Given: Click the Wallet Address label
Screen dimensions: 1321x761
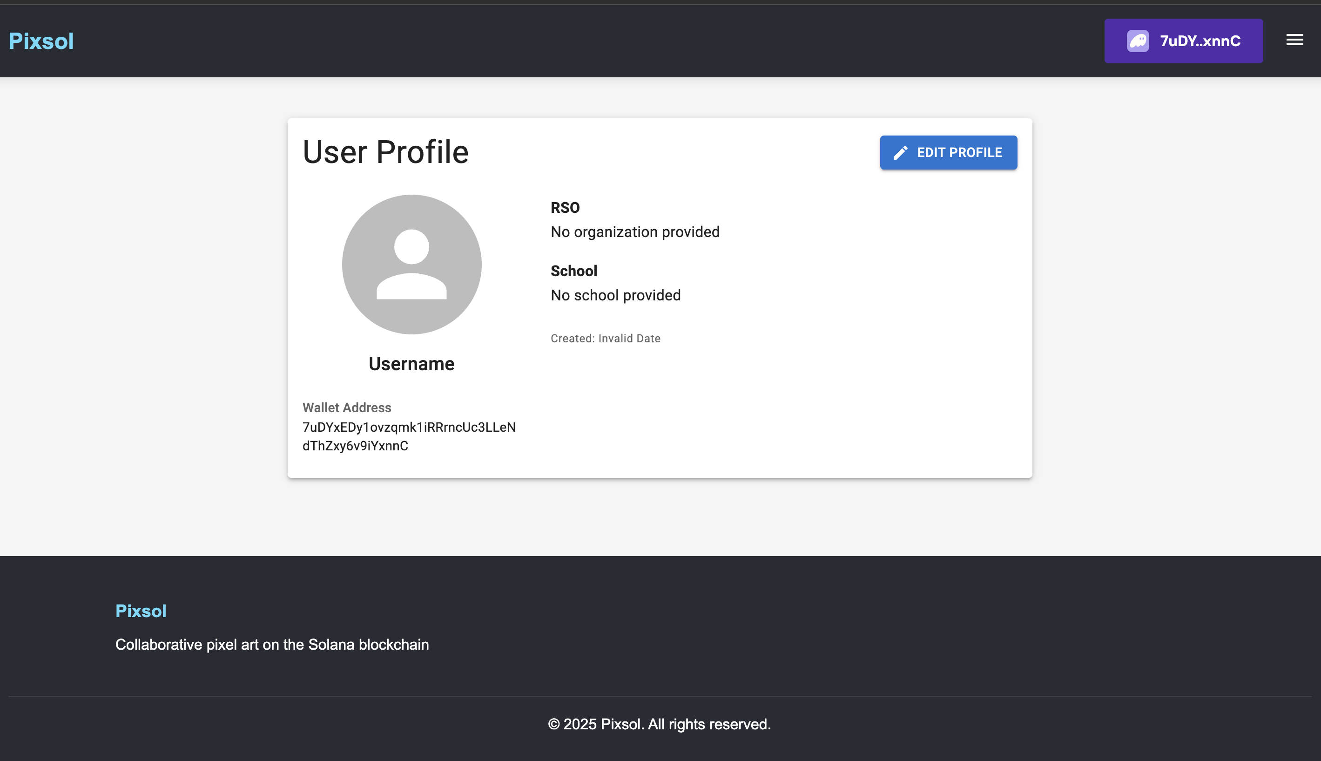Looking at the screenshot, I should [x=346, y=408].
